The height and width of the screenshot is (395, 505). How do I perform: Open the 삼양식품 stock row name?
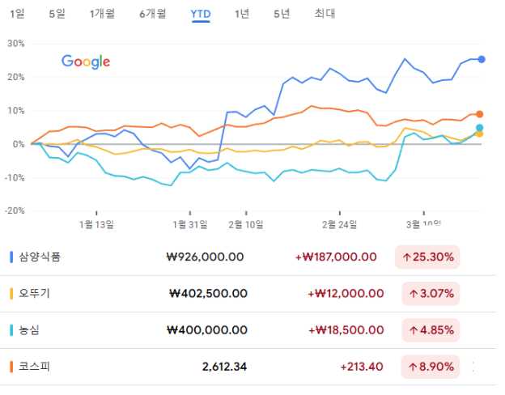click(40, 257)
